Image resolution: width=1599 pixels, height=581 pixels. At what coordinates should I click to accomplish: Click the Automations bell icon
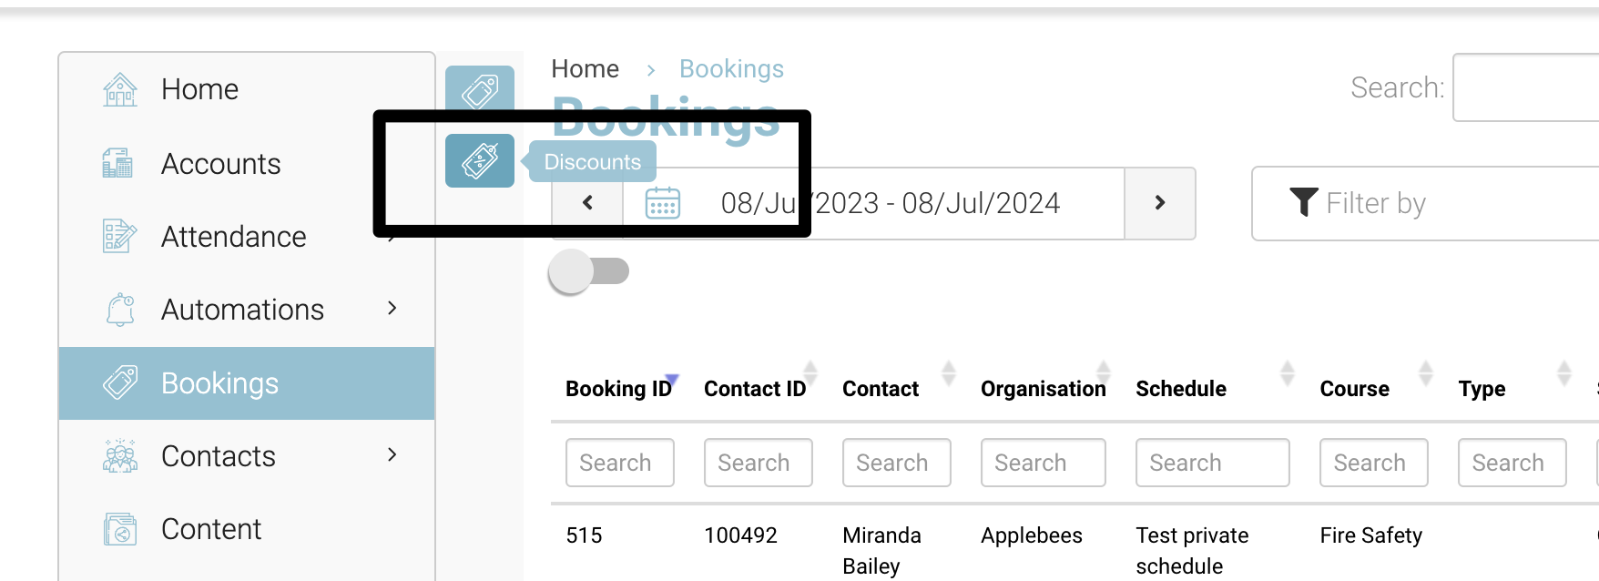[x=120, y=310]
